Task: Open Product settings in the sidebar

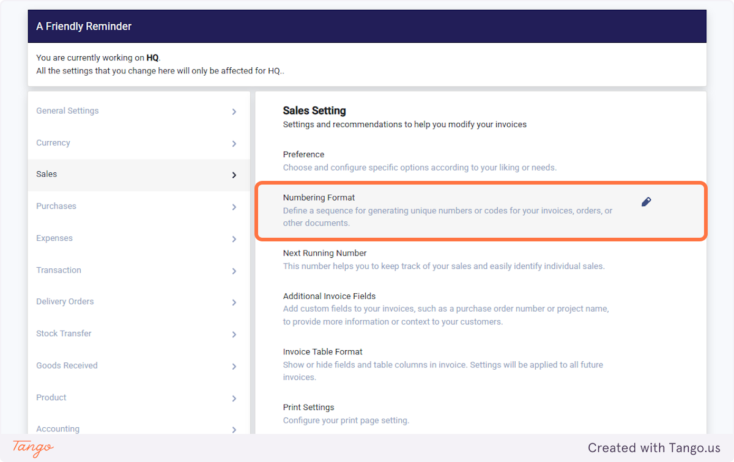Action: (139, 397)
